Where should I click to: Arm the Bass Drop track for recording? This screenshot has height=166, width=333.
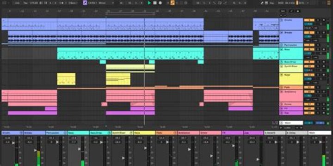tap(324, 62)
